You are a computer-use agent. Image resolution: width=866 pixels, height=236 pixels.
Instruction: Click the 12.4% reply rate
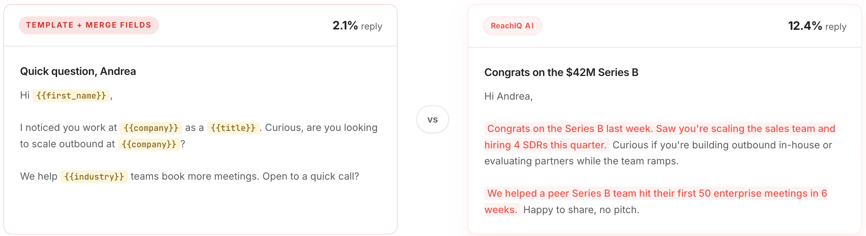[817, 26]
